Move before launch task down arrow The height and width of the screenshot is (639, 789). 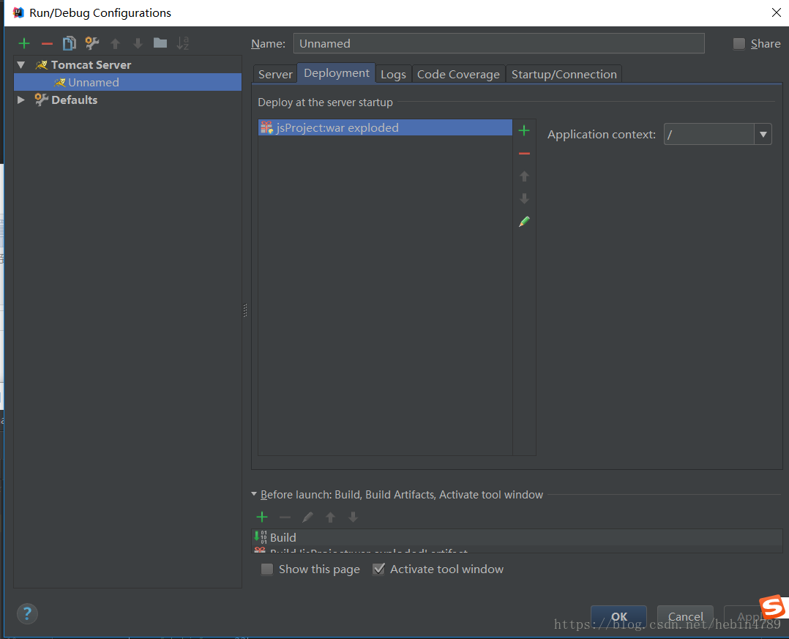(353, 517)
